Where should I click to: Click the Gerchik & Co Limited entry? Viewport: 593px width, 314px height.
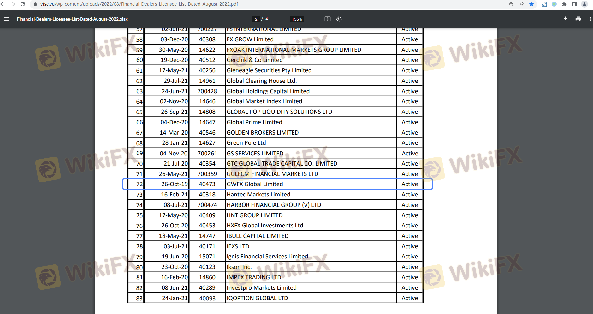click(255, 60)
